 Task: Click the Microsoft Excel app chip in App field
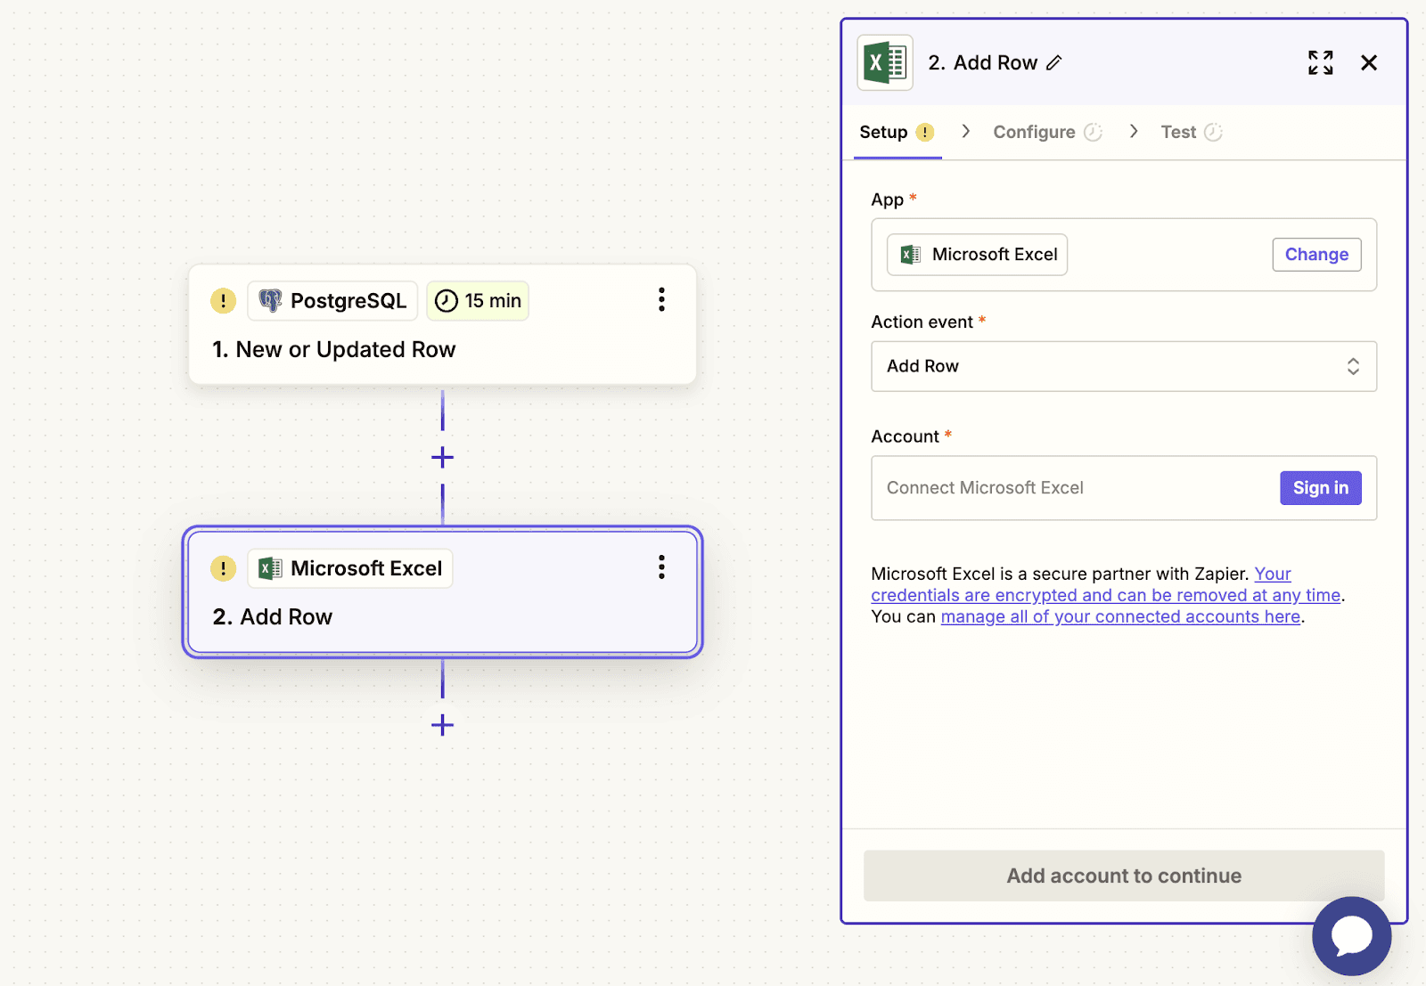click(978, 255)
